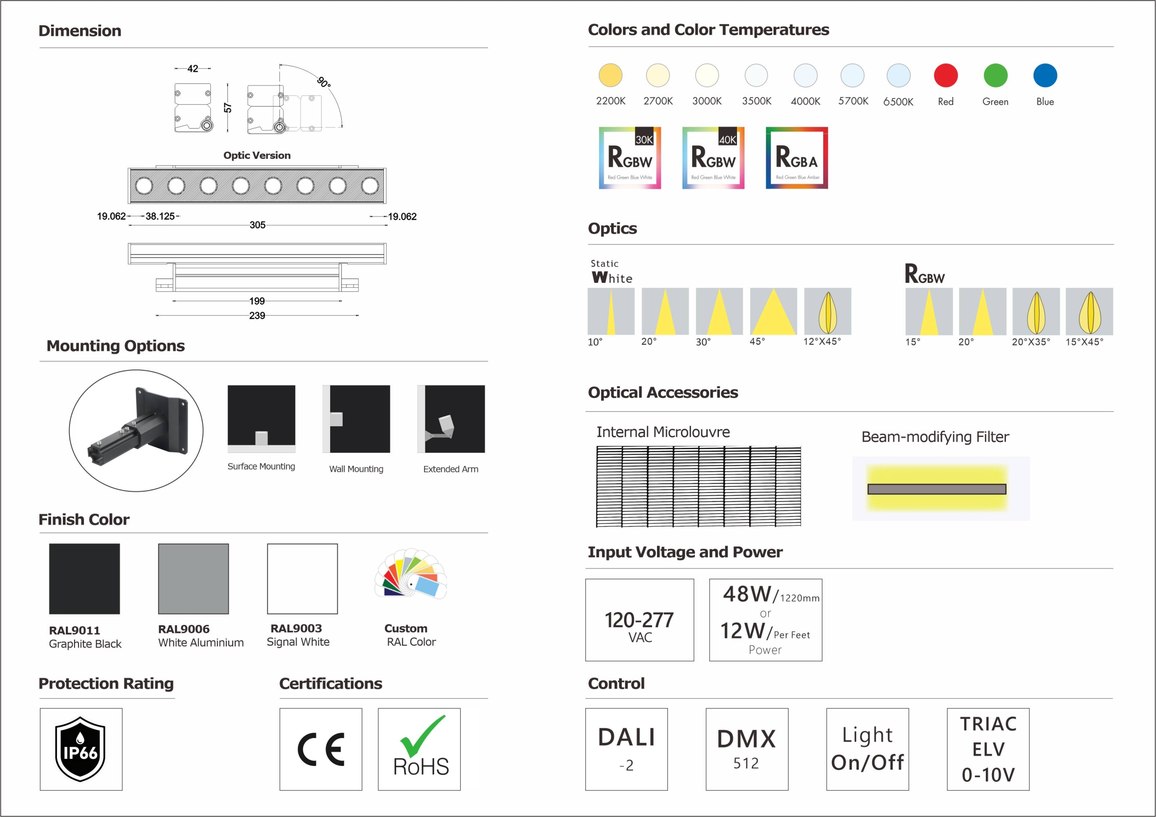Image resolution: width=1156 pixels, height=817 pixels.
Task: Click the 20°X35° RGBW optic icon
Action: tap(1036, 311)
